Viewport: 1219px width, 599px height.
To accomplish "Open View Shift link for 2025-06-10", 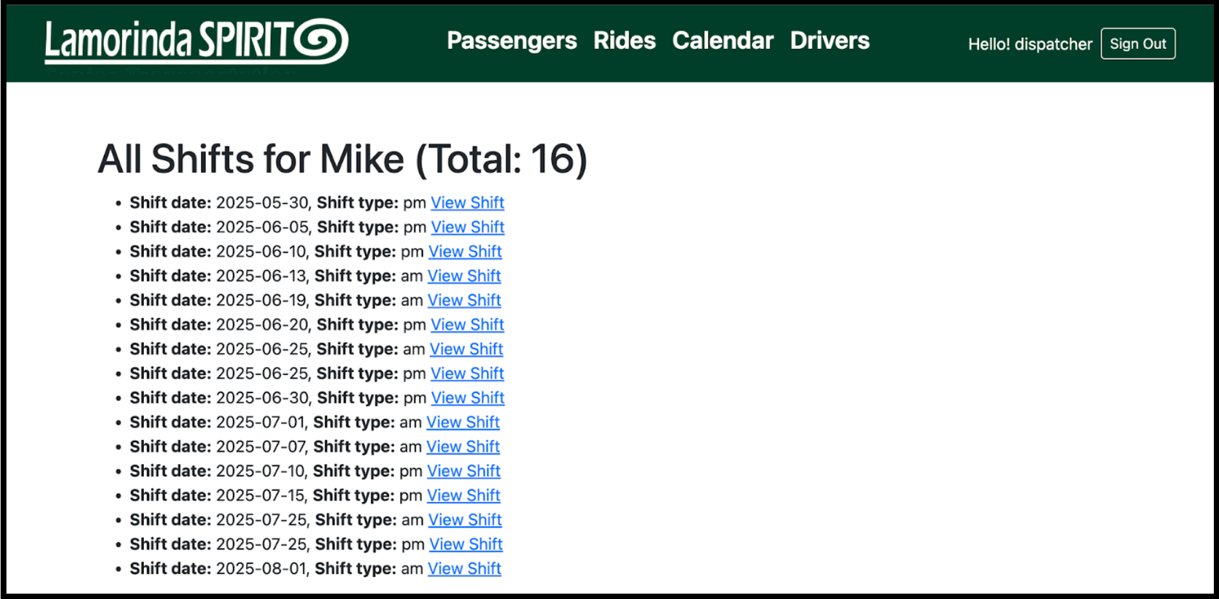I will (x=465, y=252).
